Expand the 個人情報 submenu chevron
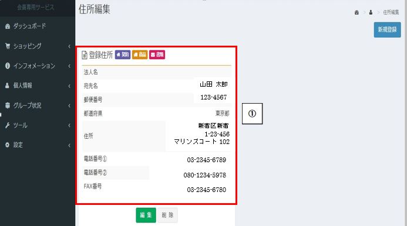Viewport: 407px width, 226px height. [x=69, y=85]
